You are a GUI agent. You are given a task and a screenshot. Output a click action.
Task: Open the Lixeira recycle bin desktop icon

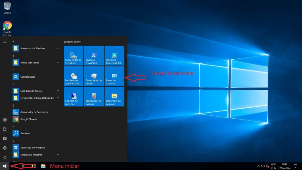(x=7, y=8)
